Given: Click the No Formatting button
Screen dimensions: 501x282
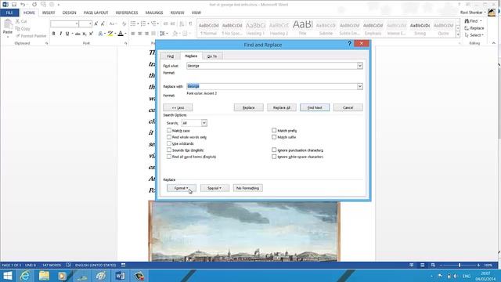Looking at the screenshot, I should 247,188.
